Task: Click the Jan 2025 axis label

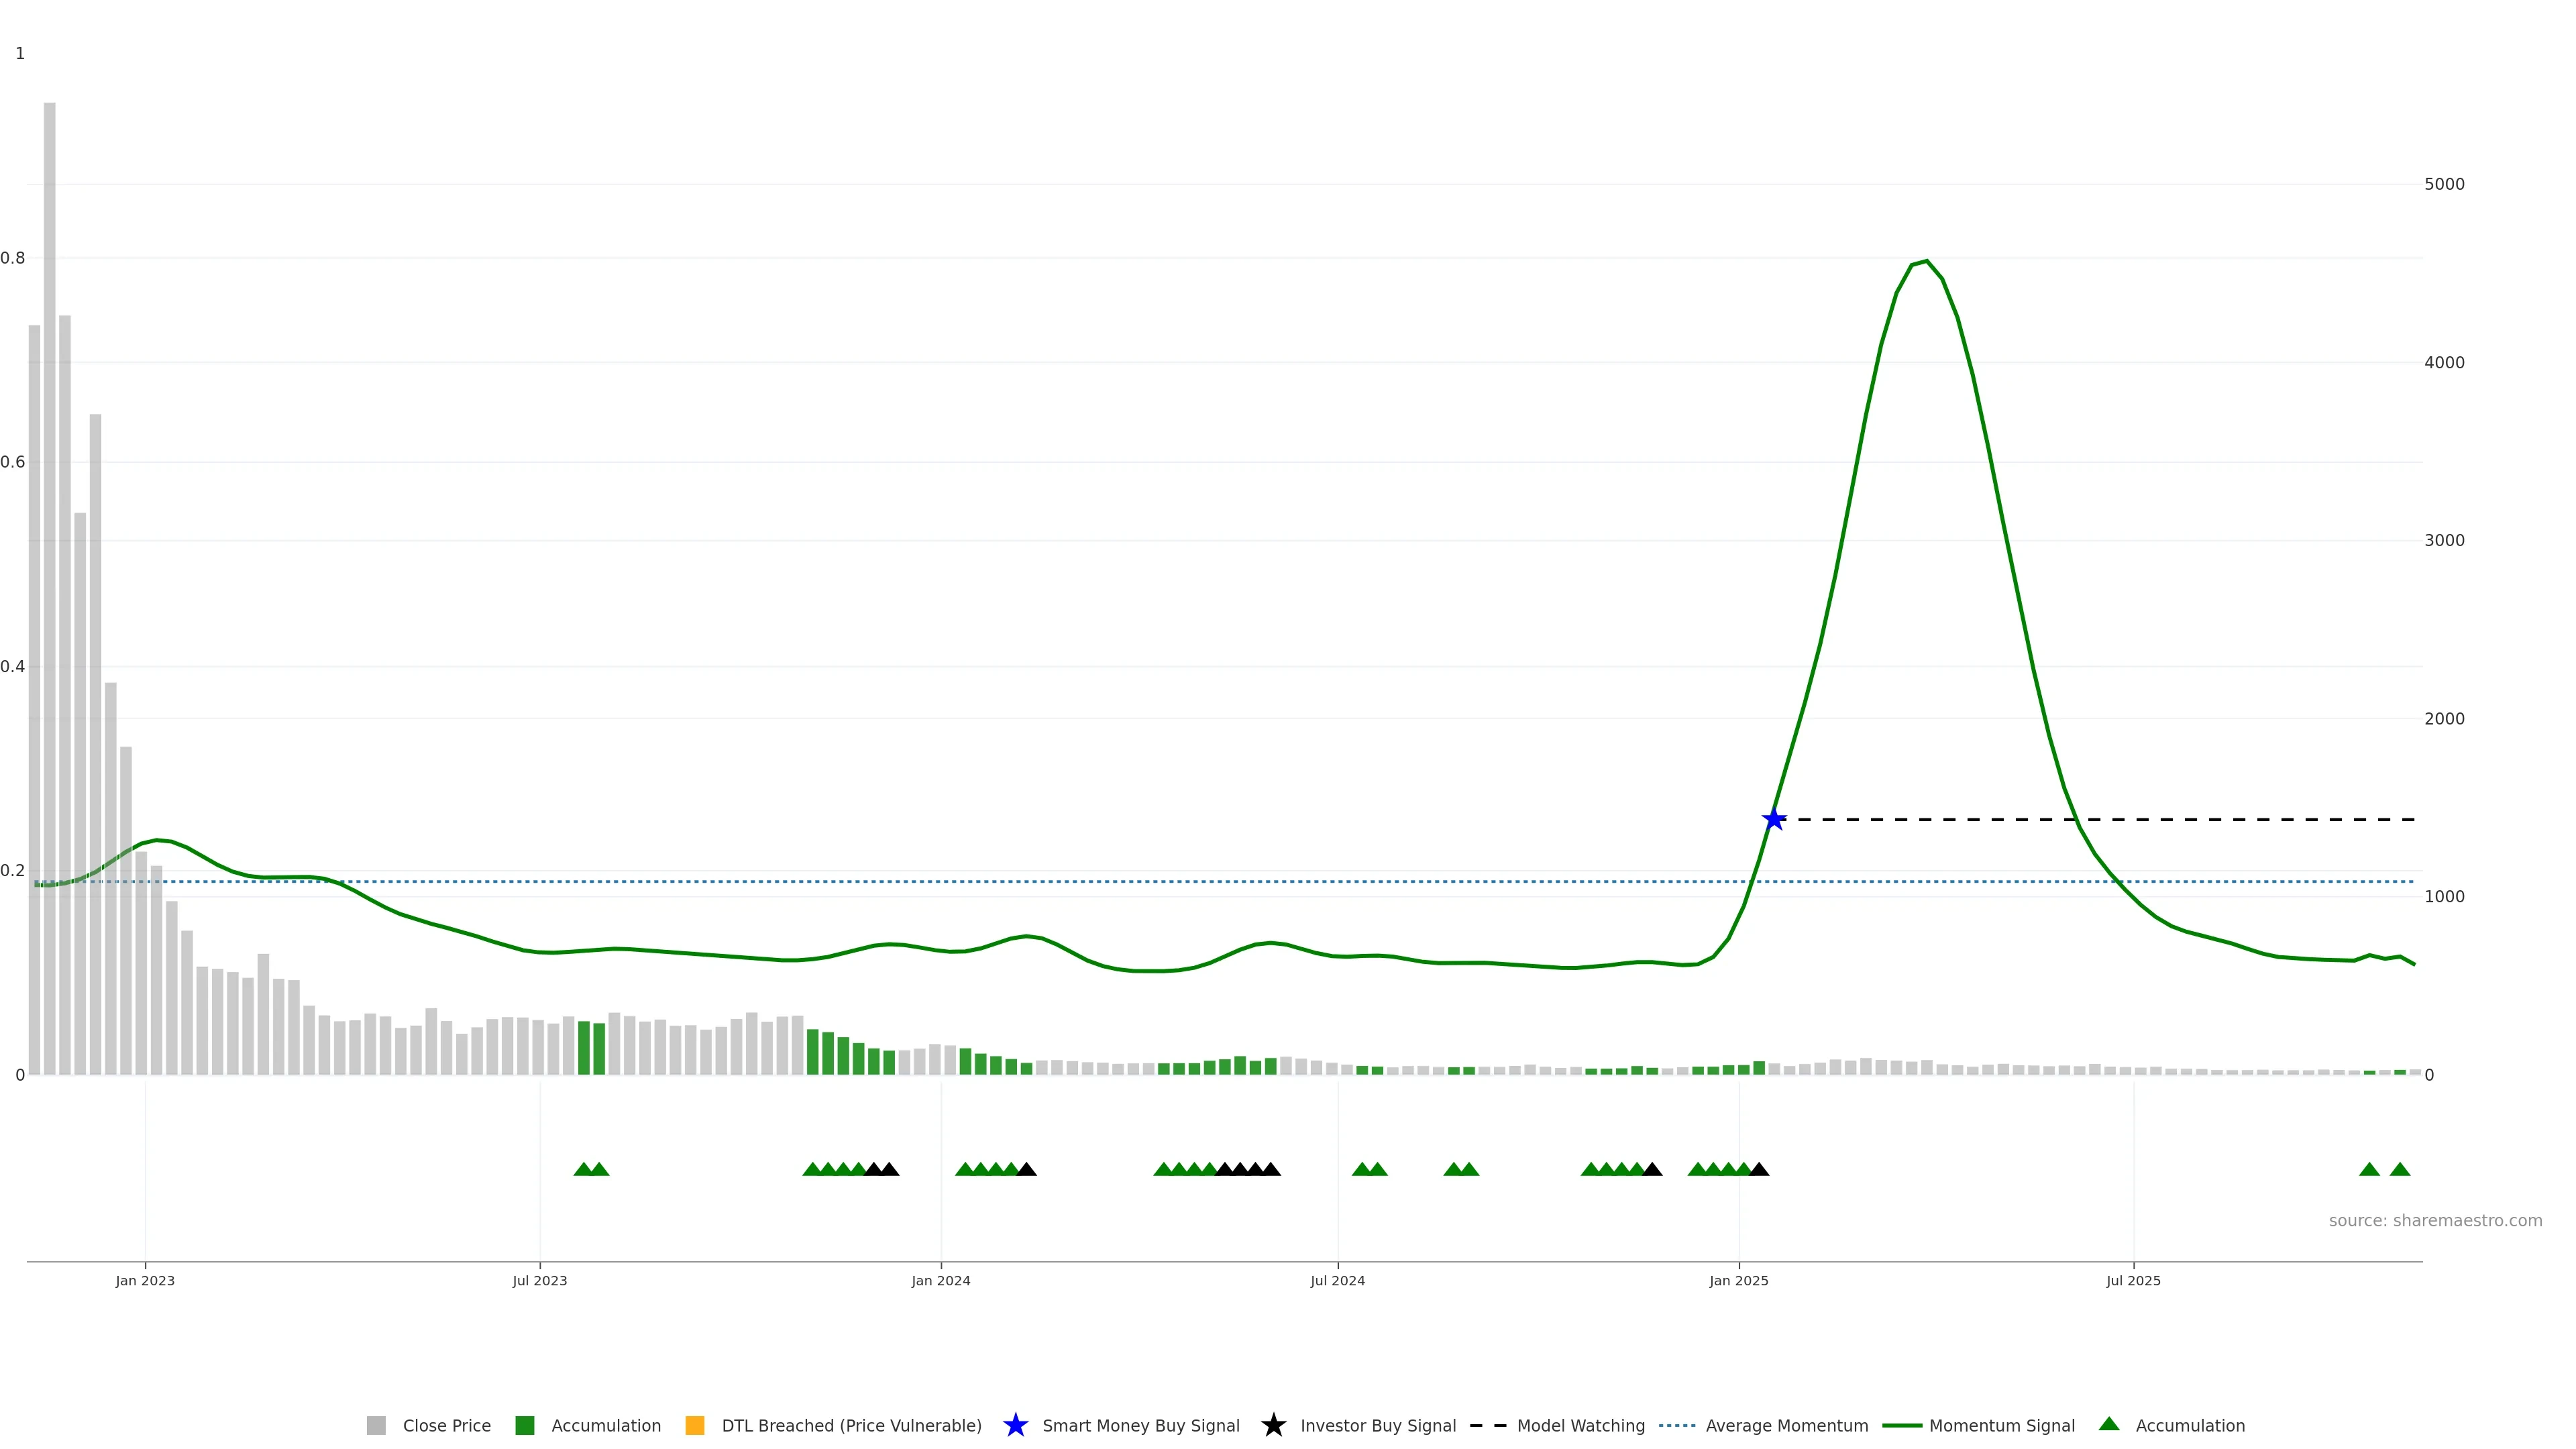Action: [1738, 1280]
